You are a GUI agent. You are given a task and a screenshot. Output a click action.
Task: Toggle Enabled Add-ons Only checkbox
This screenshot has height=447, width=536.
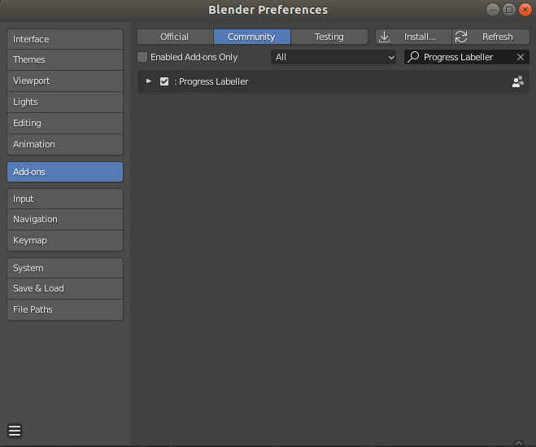tap(142, 57)
